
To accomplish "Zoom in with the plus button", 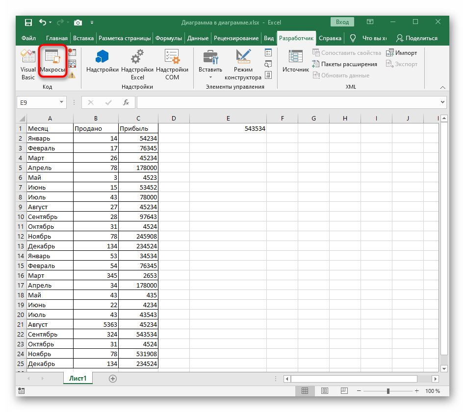I will click(x=416, y=391).
